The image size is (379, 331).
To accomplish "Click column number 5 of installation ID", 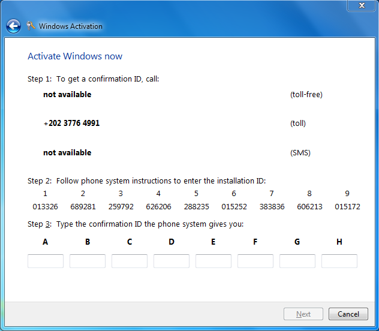I will point(196,194).
